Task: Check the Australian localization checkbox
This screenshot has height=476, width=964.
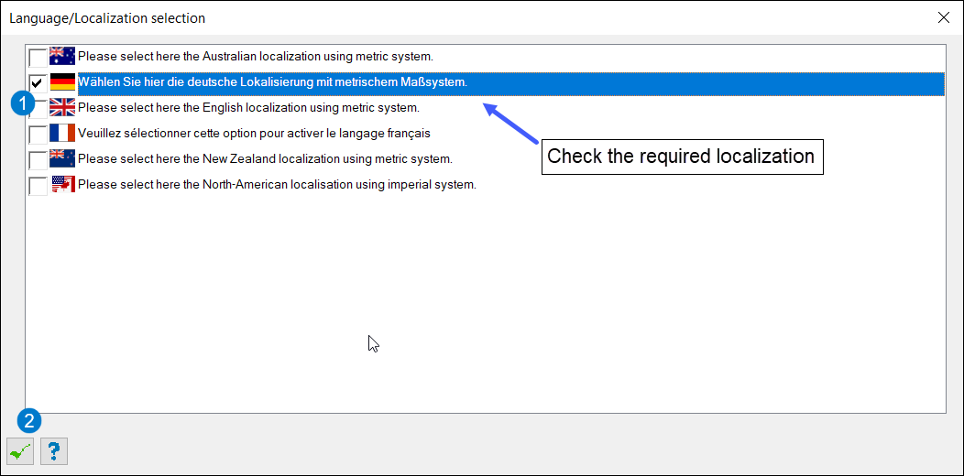Action: coord(38,57)
